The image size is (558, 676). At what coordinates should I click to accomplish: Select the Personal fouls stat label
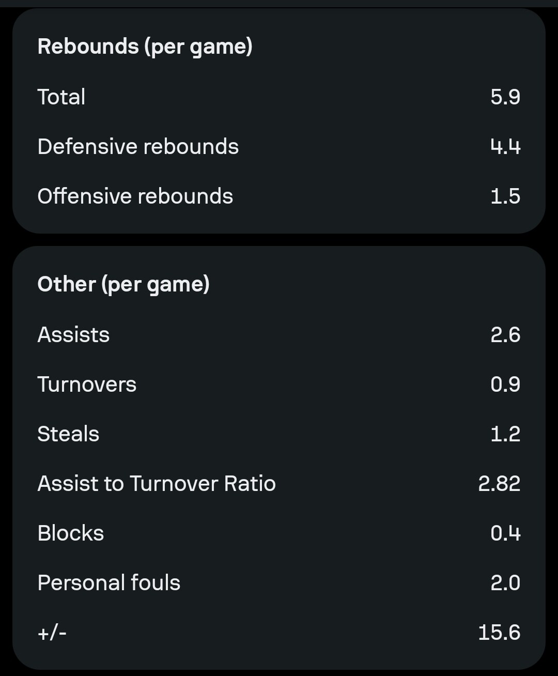pos(109,582)
